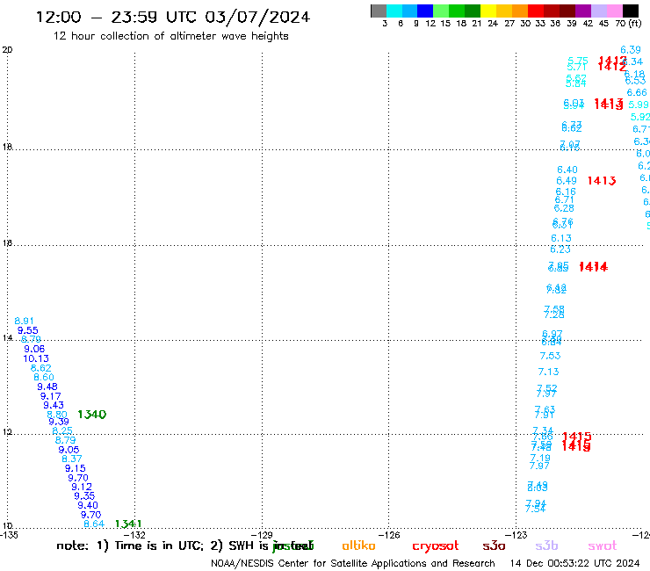Click the wave height value '8.62'

41,368
